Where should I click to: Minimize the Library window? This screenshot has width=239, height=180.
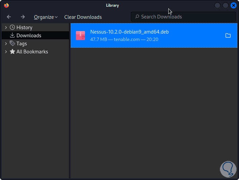tap(217, 5)
